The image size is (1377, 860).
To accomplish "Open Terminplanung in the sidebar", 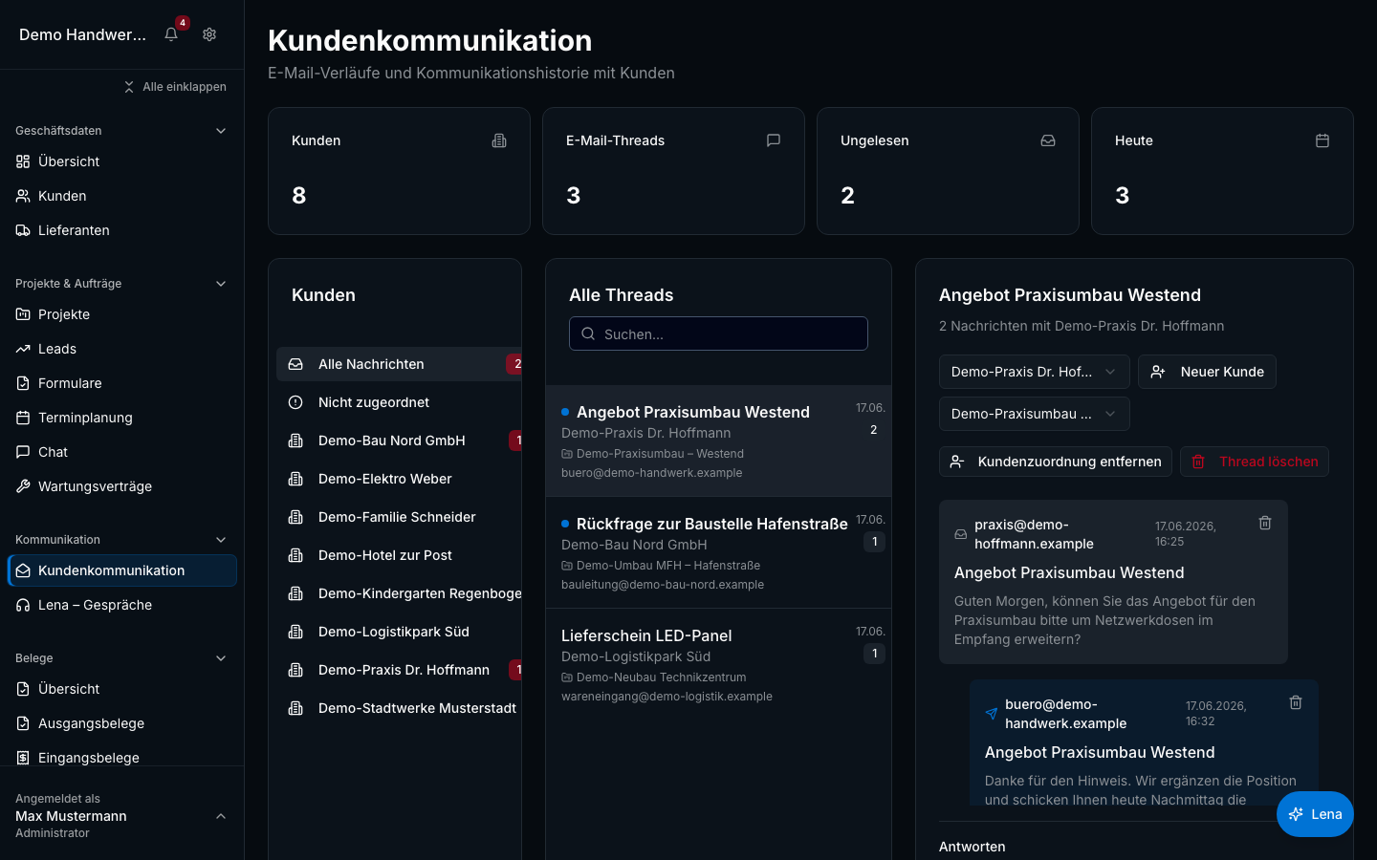I will 122,418.
